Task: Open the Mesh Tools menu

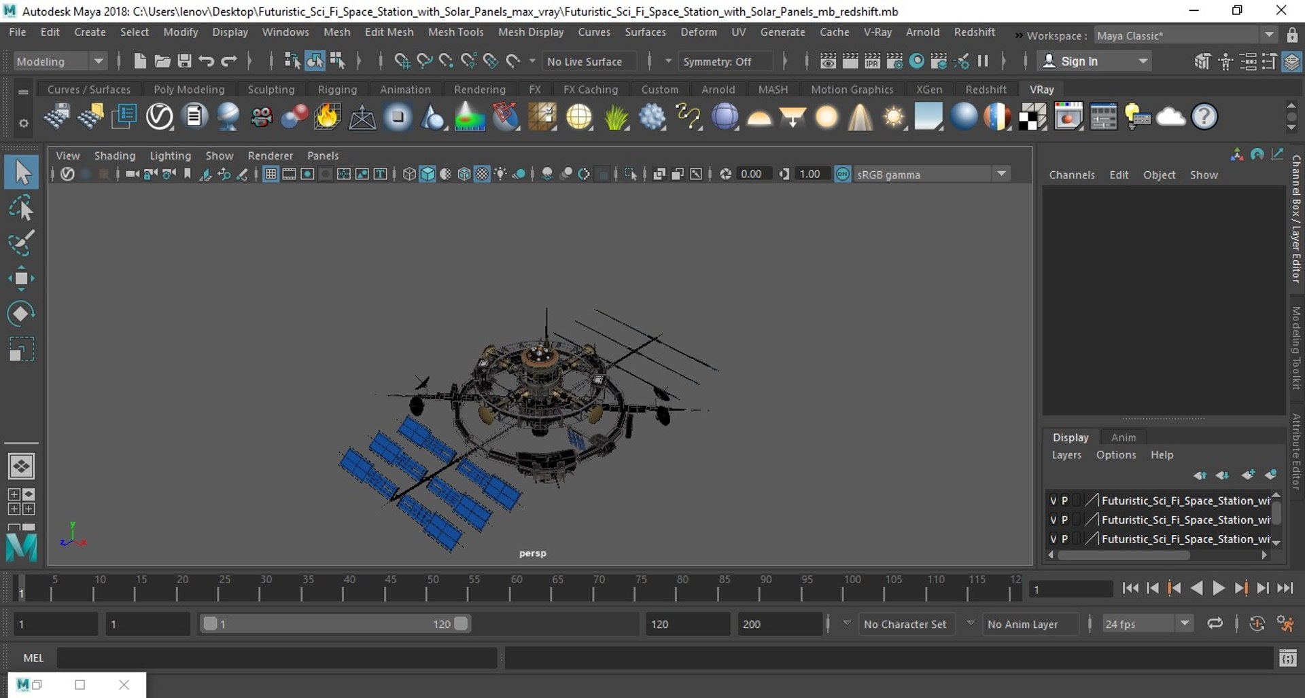Action: tap(455, 32)
